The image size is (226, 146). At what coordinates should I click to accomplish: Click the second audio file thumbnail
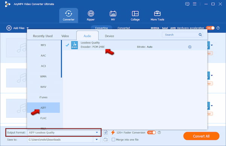pyautogui.click(x=17, y=78)
